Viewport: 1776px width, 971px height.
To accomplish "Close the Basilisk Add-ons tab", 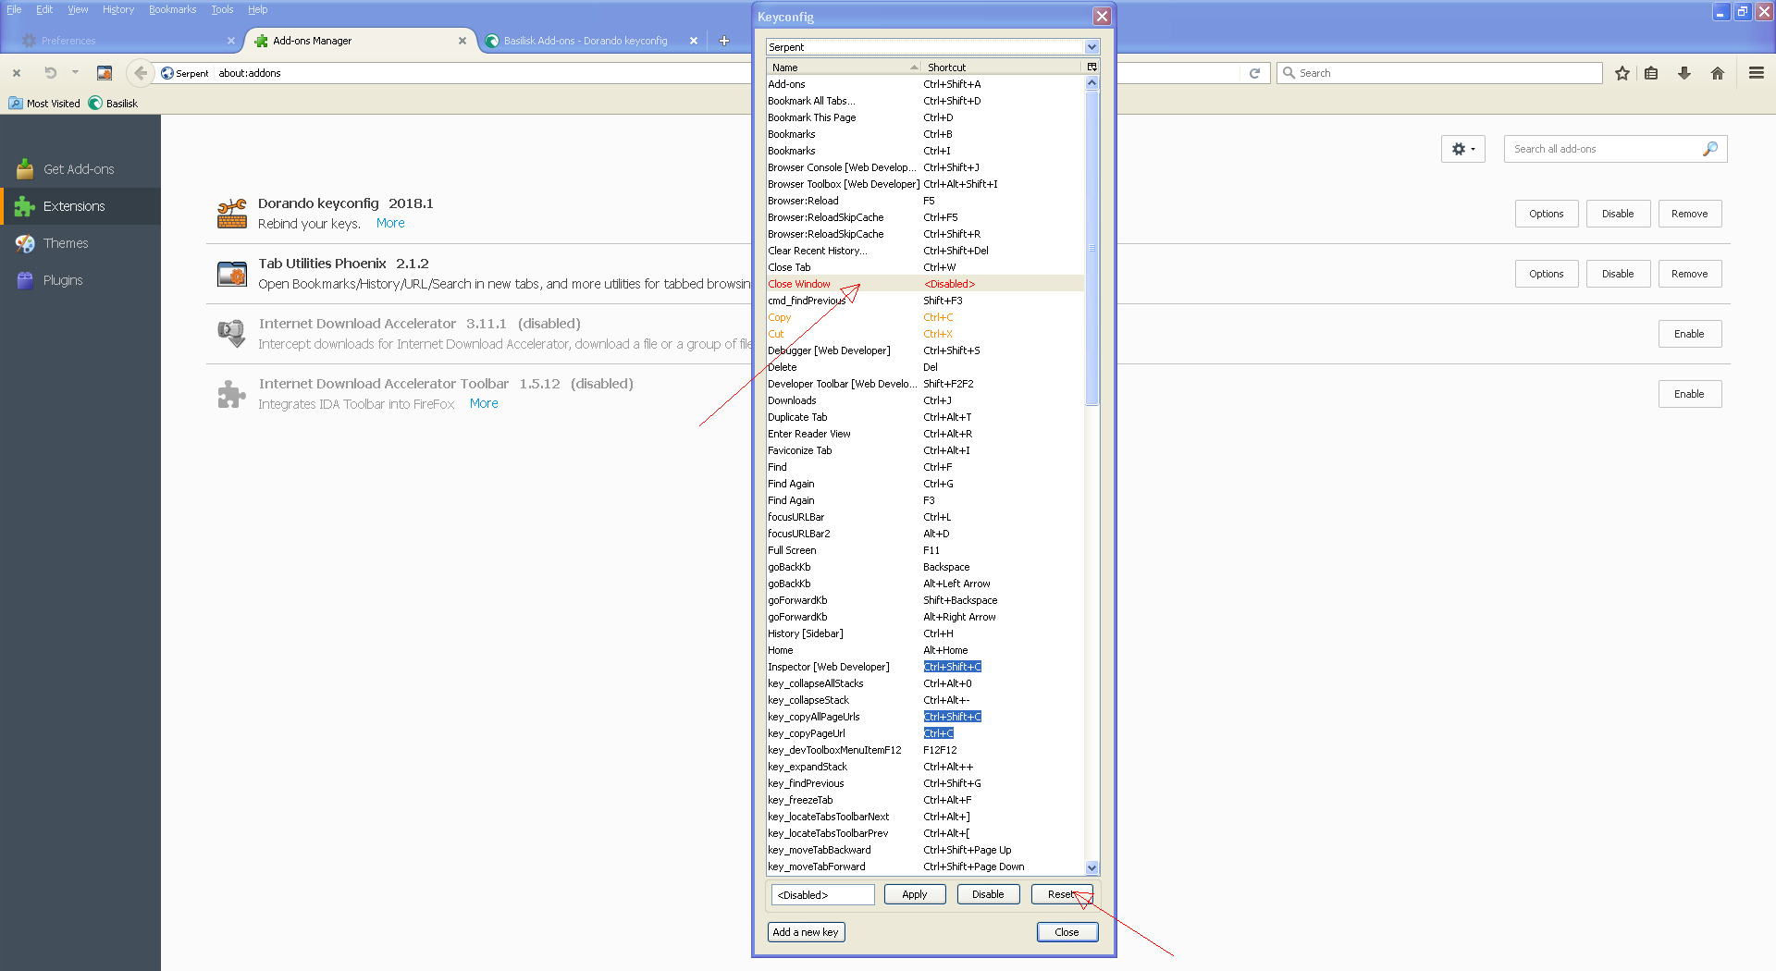I will (694, 41).
